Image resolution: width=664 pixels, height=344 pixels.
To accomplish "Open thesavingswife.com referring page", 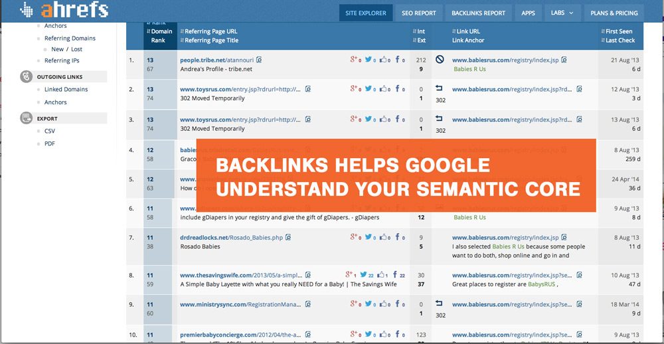I will click(240, 276).
